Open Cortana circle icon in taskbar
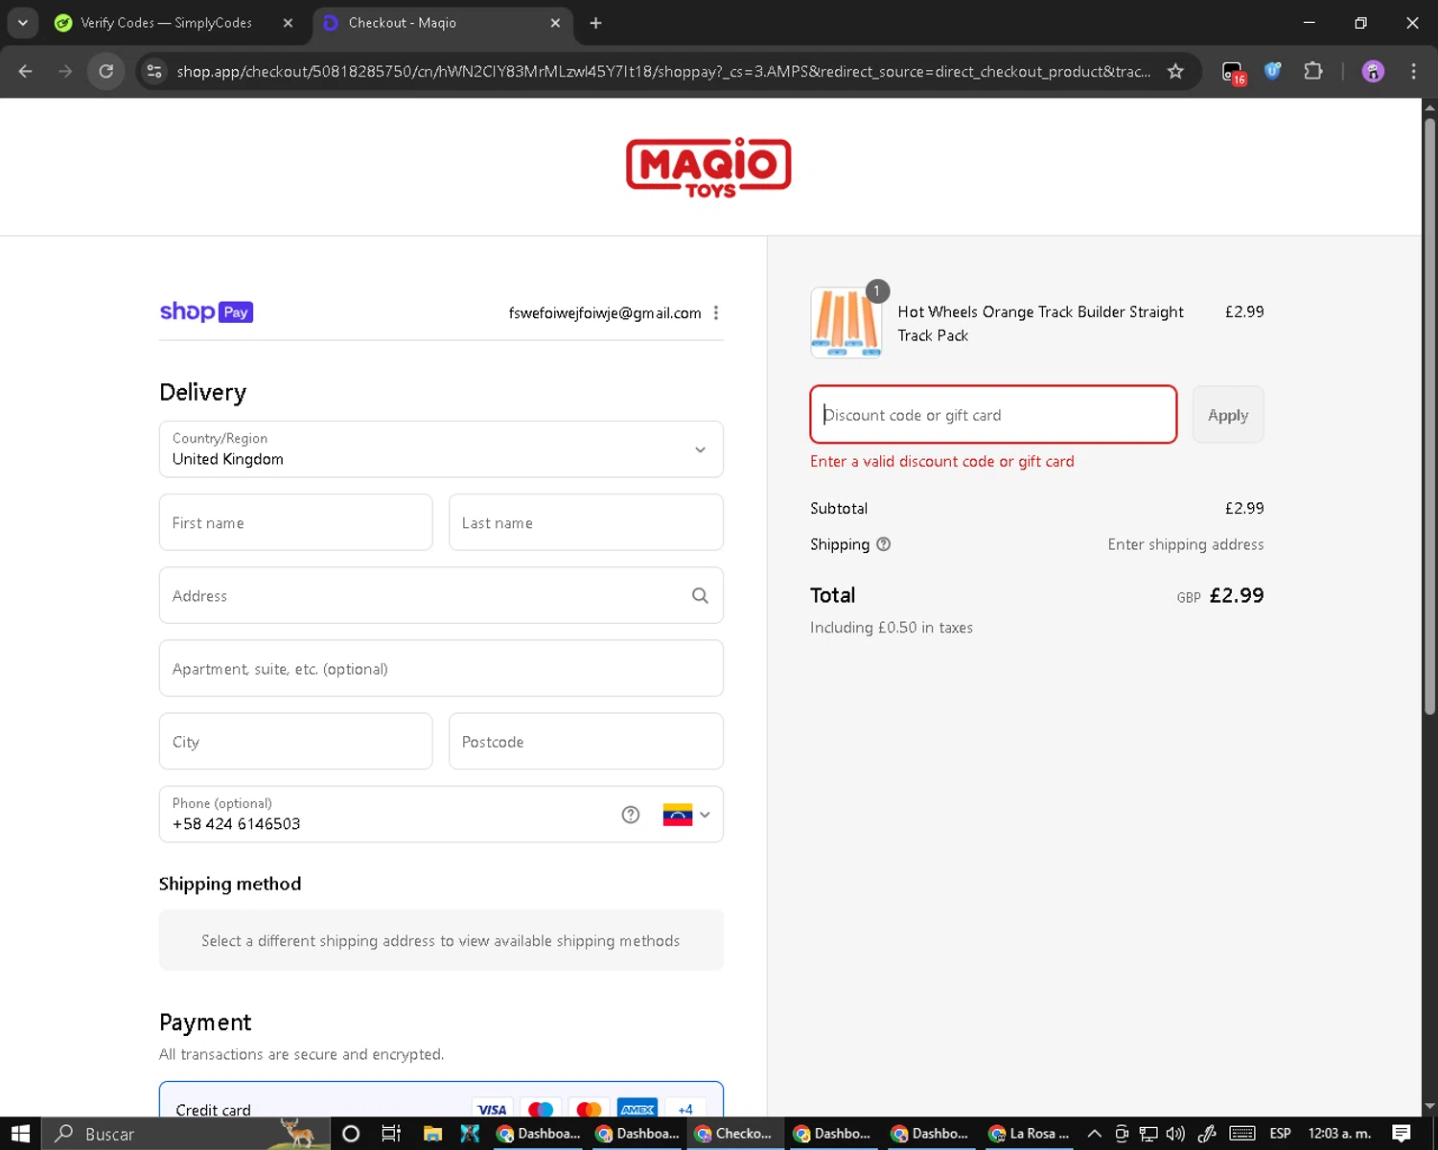Screen dimensions: 1438x1150 [351, 1134]
